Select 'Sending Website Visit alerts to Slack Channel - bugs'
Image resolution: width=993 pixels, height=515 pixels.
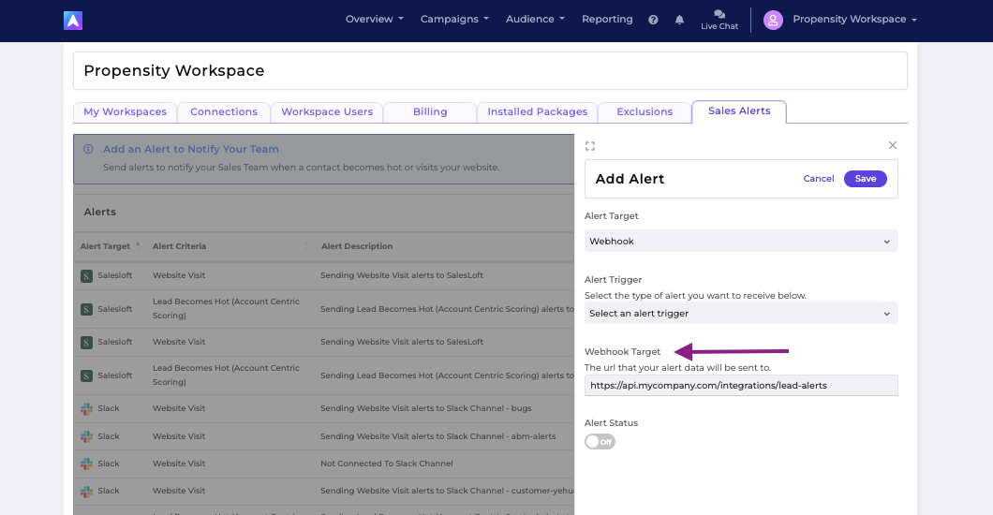tap(425, 408)
